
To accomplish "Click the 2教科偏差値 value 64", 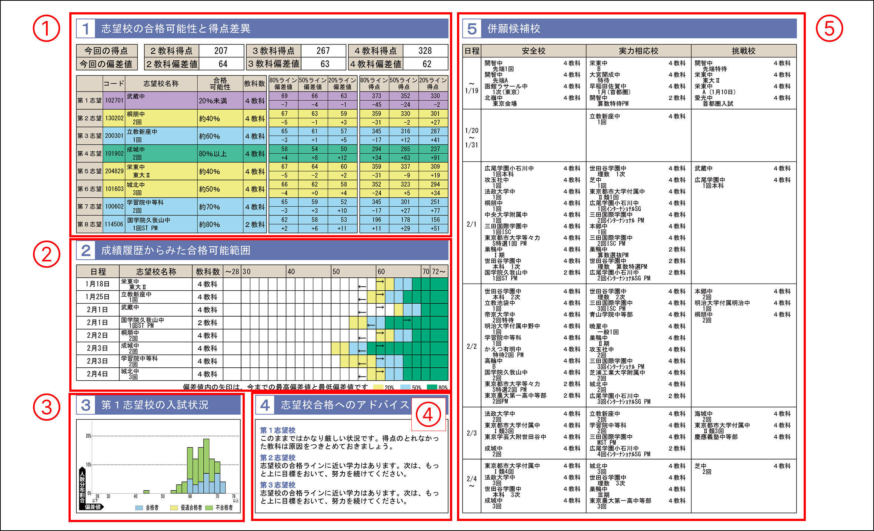I will pos(223,64).
